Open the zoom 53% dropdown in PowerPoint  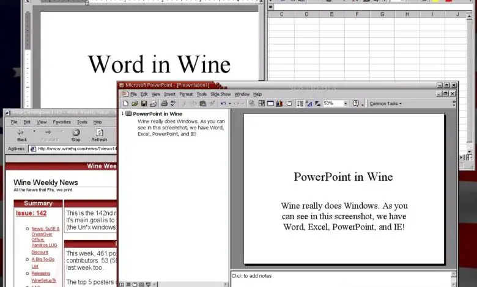point(346,104)
